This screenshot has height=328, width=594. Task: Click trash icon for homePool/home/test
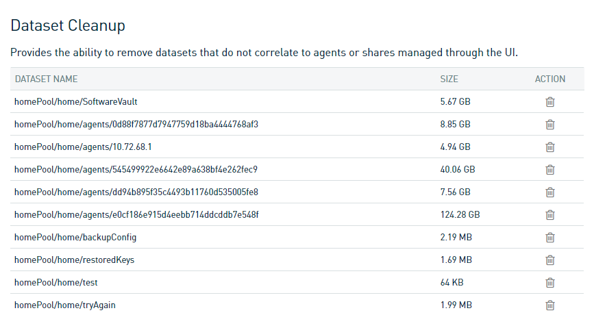[x=549, y=283]
